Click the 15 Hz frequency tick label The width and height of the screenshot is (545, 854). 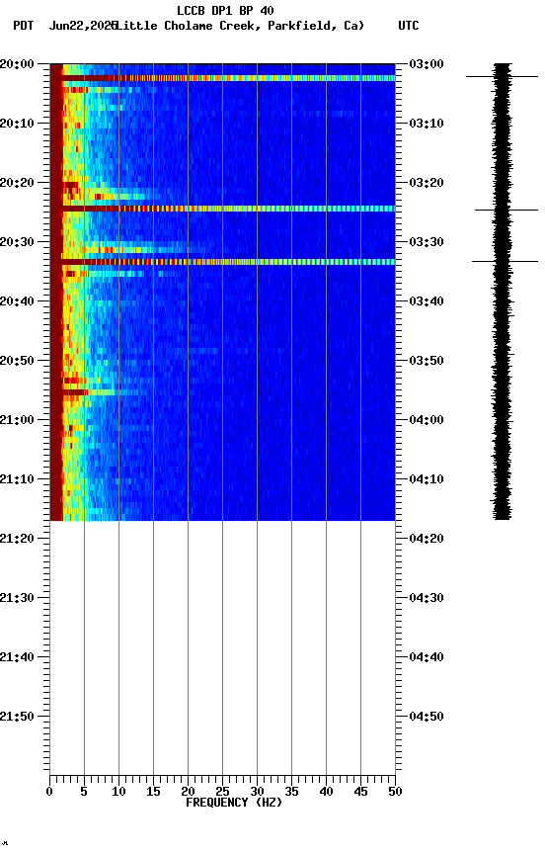[x=153, y=793]
